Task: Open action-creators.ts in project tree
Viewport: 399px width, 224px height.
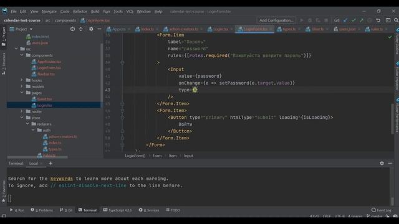Action: (60, 136)
